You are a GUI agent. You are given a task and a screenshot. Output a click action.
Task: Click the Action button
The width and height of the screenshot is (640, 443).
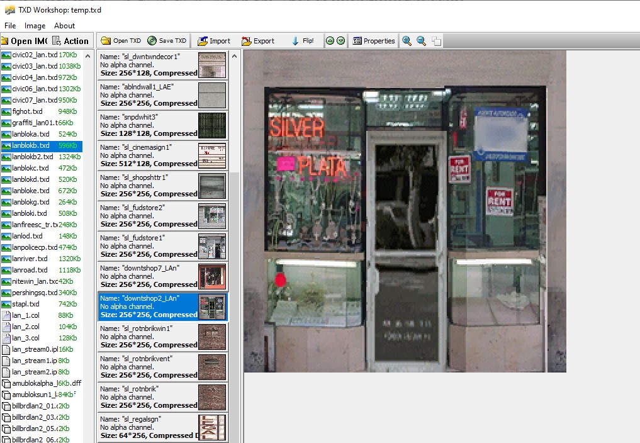pyautogui.click(x=71, y=41)
